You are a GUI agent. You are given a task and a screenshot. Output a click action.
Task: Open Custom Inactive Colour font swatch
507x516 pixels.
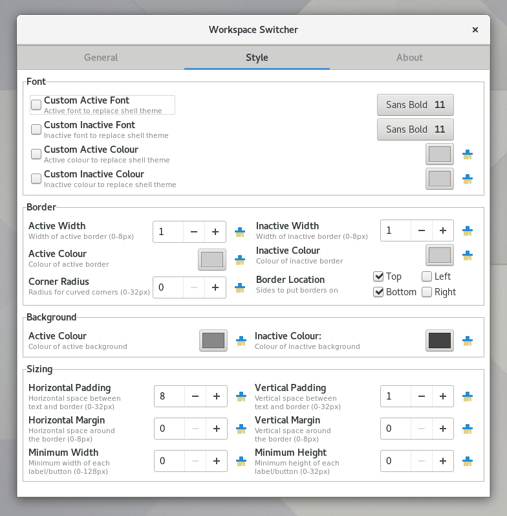[440, 179]
